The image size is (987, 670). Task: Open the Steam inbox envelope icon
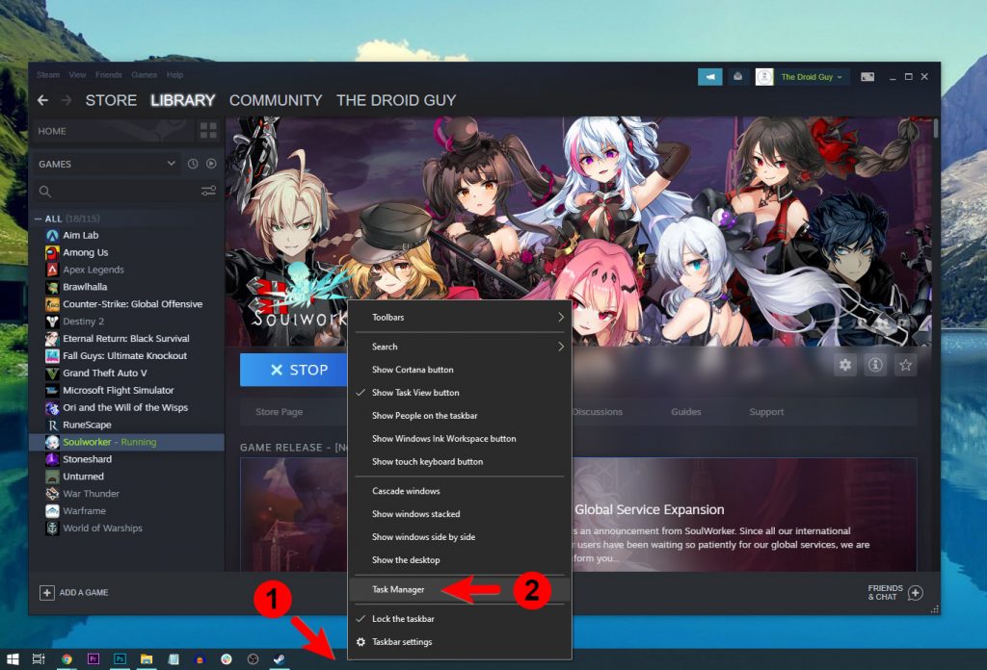tap(738, 77)
